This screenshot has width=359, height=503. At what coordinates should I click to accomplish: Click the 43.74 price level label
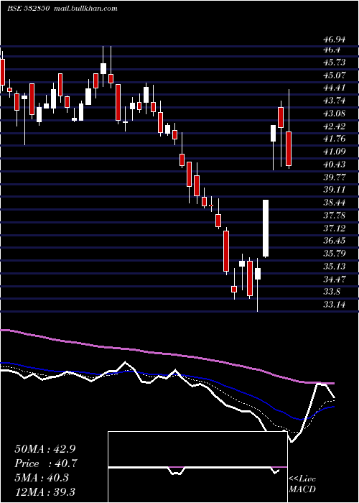coord(335,101)
